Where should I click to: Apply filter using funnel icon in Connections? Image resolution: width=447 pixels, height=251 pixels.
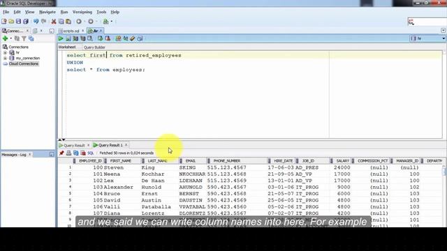pos(24,38)
